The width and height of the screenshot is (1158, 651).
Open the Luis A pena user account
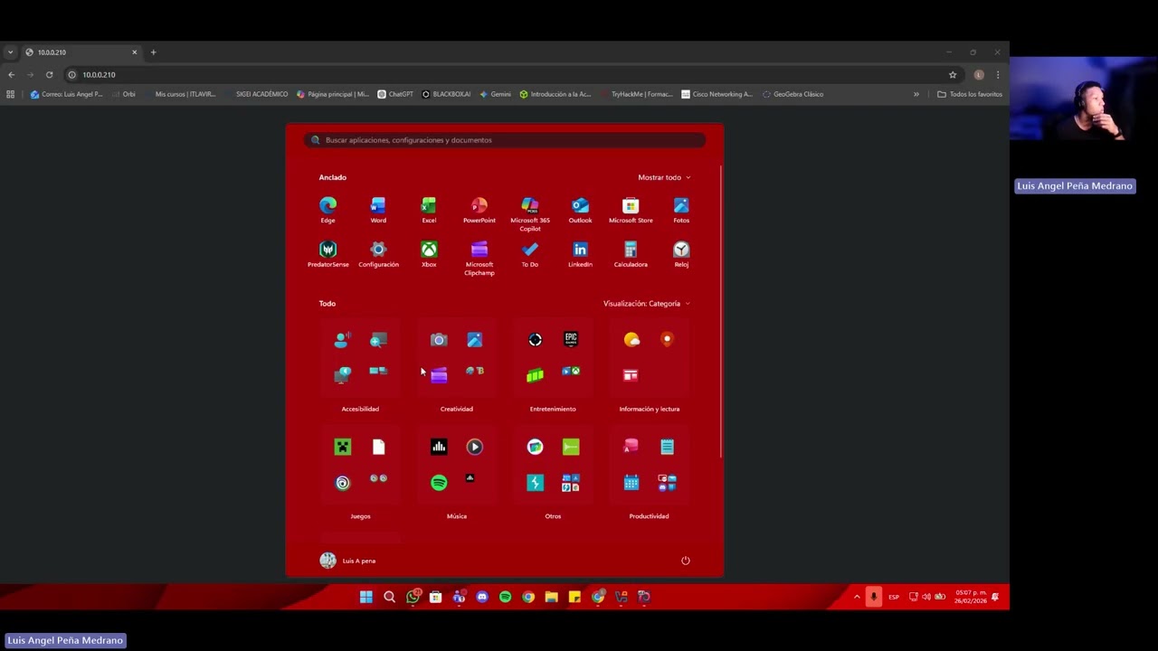point(348,561)
